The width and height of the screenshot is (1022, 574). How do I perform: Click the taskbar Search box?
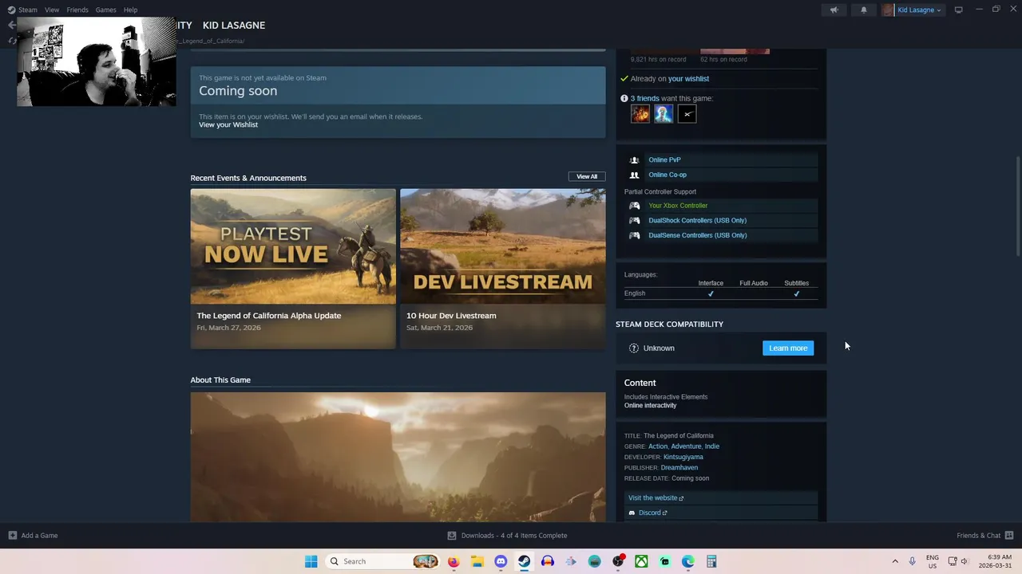(384, 561)
